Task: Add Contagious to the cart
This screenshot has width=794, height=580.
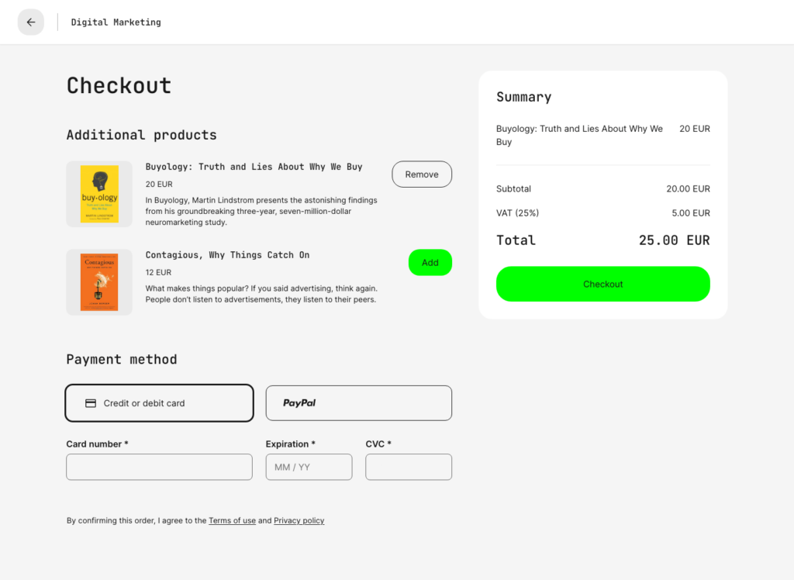Action: pos(430,262)
